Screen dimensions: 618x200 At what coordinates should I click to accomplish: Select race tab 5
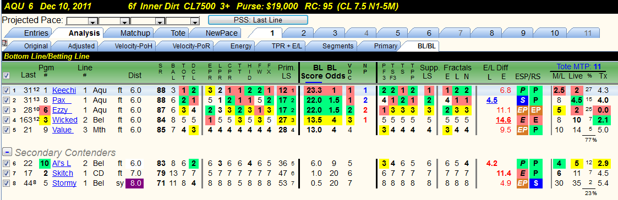[x=398, y=33]
